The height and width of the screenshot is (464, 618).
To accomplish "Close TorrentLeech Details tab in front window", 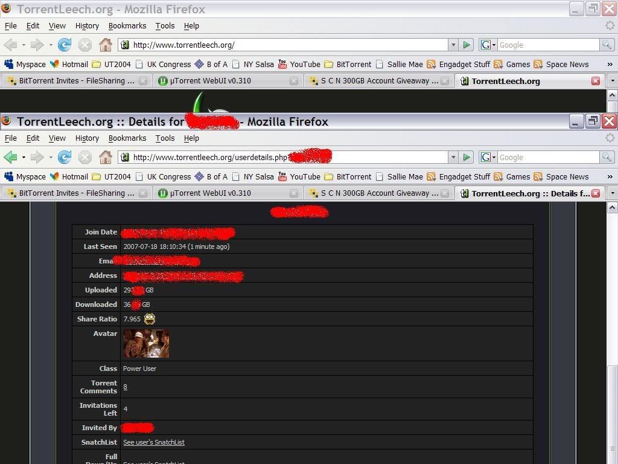I will (x=596, y=193).
